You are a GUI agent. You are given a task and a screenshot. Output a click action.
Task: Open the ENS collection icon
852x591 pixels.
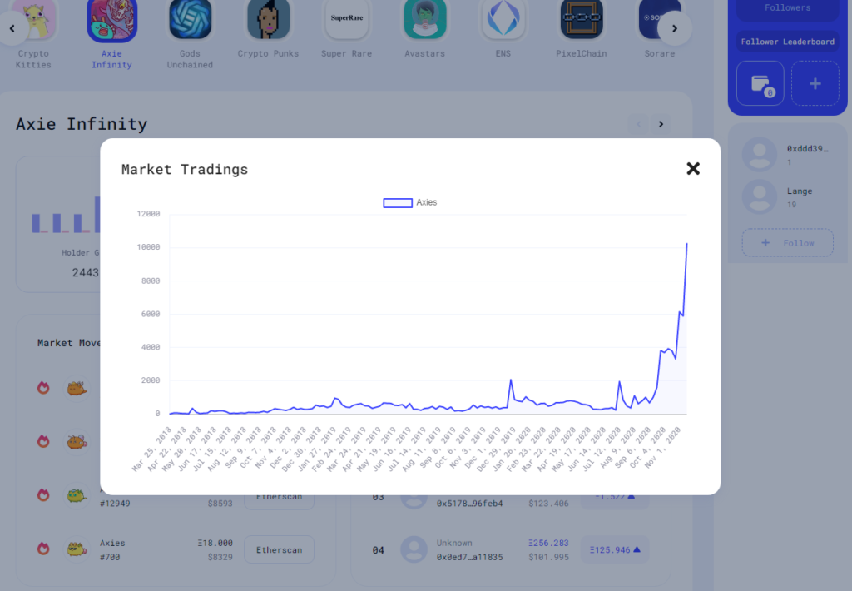pos(503,20)
